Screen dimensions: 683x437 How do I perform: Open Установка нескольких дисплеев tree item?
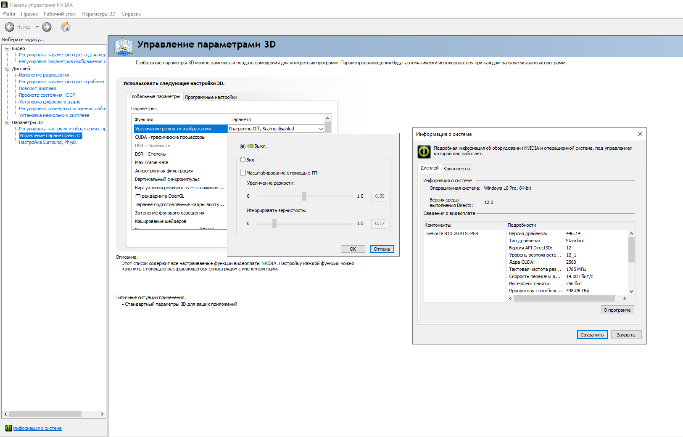click(54, 115)
